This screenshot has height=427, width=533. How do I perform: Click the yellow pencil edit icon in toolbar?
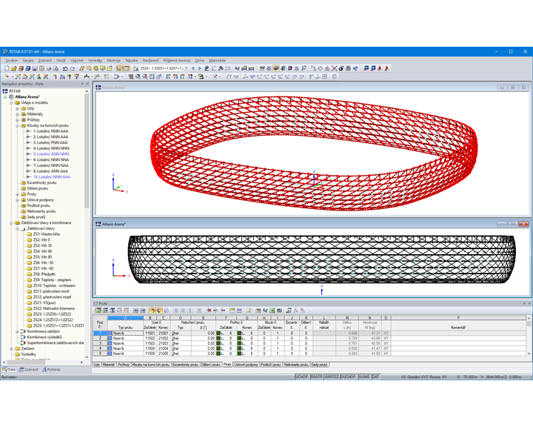(82, 68)
